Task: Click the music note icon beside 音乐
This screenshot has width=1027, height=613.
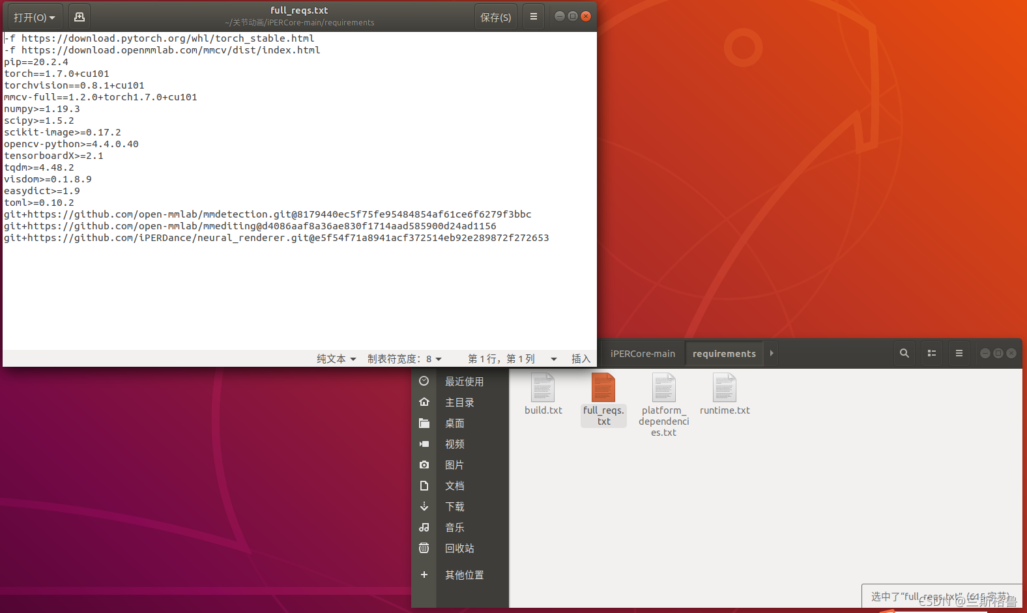Action: click(424, 527)
